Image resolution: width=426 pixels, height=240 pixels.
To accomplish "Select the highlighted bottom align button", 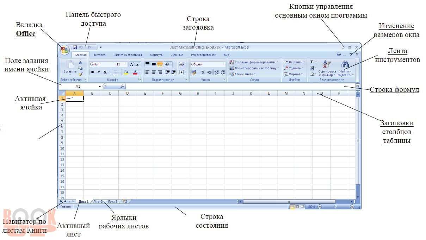I will point(160,64).
